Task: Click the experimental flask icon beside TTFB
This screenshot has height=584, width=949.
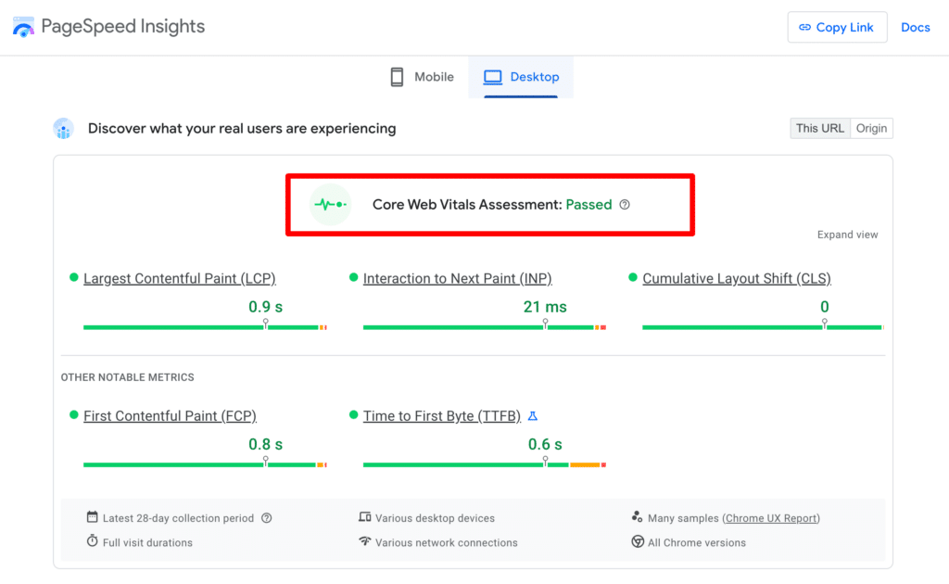Action: 533,416
